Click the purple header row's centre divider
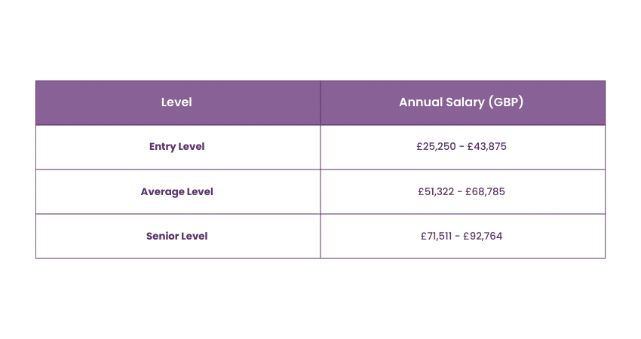Image resolution: width=641 pixels, height=339 pixels. 320,102
